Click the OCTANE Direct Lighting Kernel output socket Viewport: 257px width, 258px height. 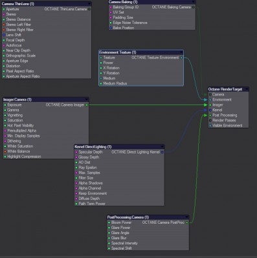(x=162, y=152)
